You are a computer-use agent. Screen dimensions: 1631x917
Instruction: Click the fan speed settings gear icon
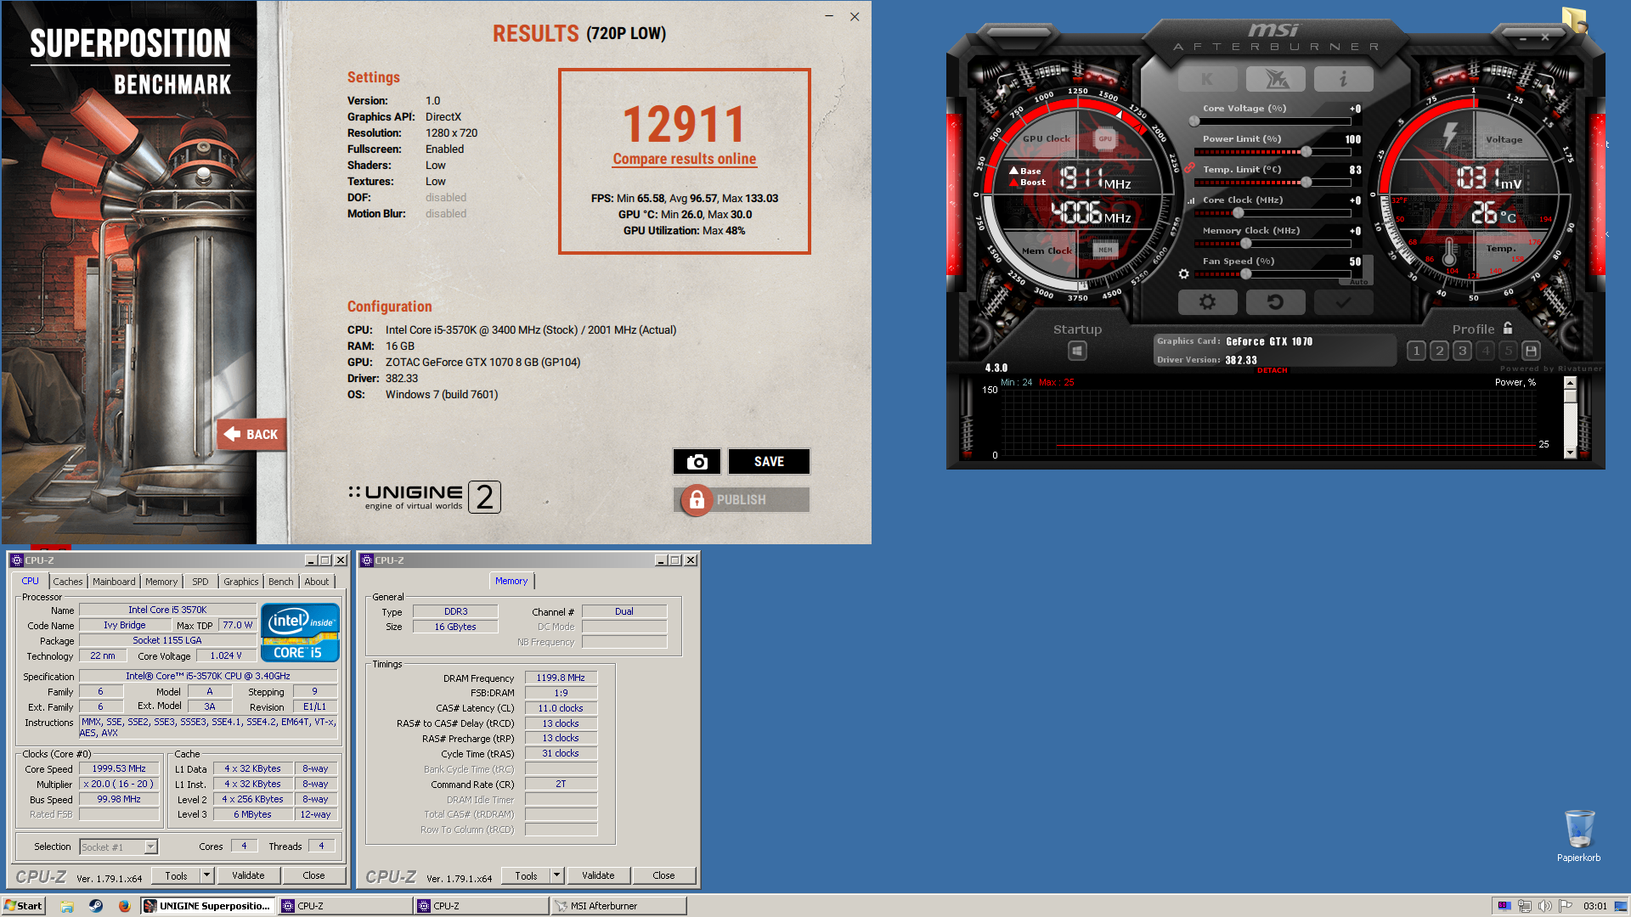[x=1183, y=274]
